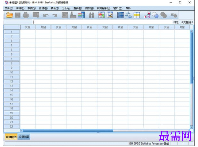Open the Recall recent dialogs icon

(36, 15)
